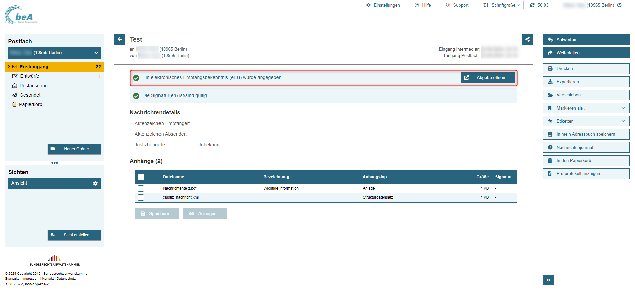This screenshot has width=635, height=290.
Task: Open the Nachrichtenjournal
Action: click(x=586, y=147)
